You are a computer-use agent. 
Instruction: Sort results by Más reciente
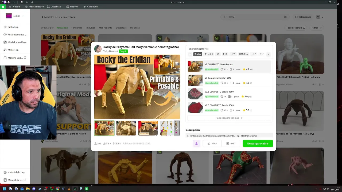(106, 28)
